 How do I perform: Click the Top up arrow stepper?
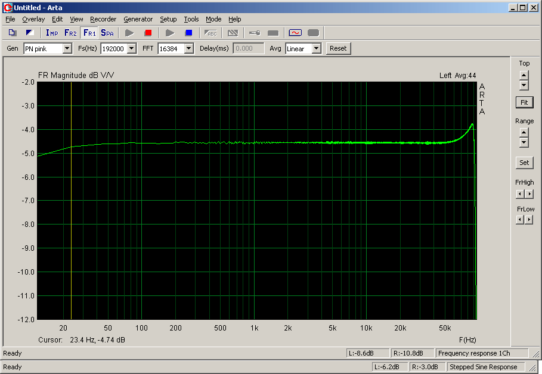(x=524, y=75)
